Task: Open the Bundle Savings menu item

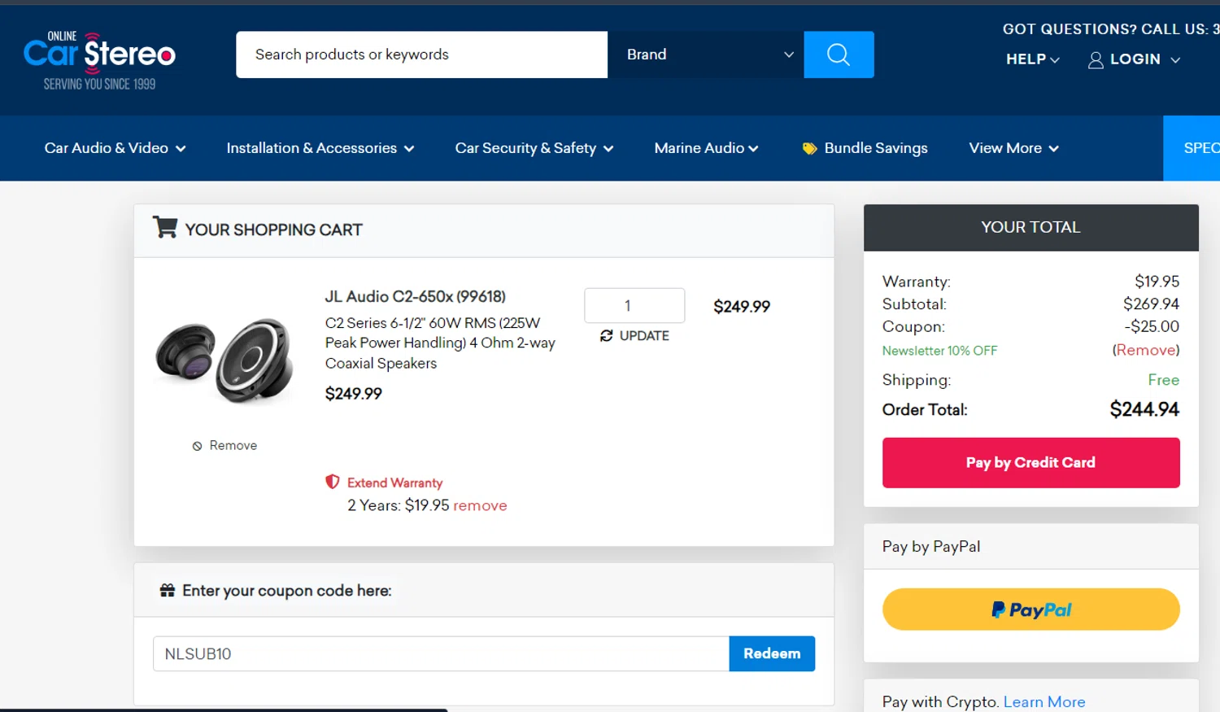Action: [865, 148]
